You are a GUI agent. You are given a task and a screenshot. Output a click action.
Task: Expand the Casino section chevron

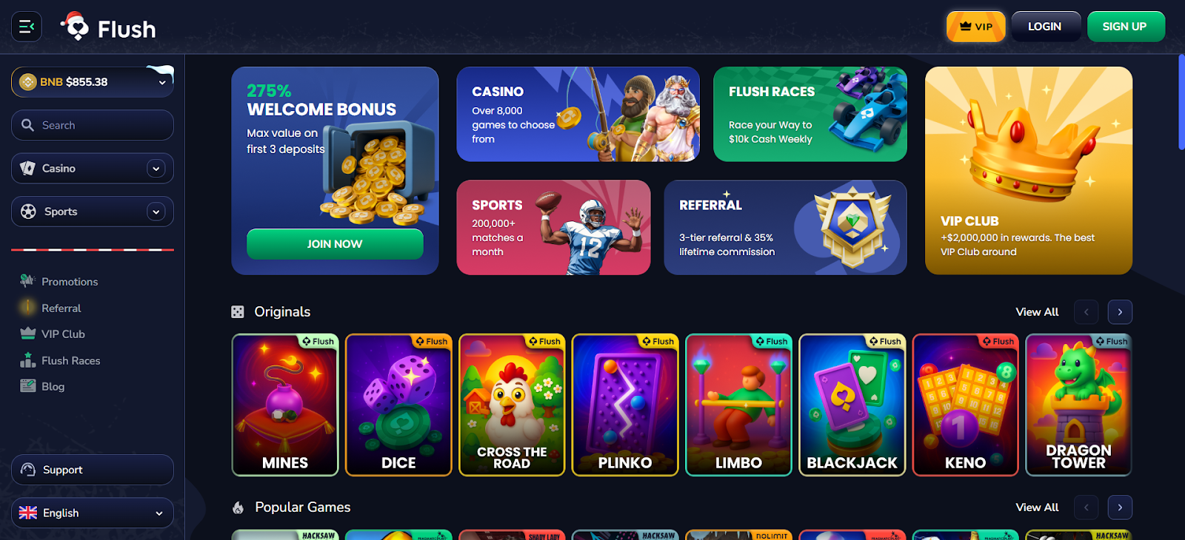156,169
